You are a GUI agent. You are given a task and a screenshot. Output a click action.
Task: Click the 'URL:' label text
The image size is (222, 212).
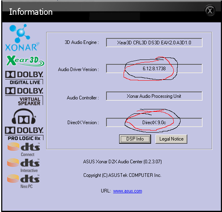pyautogui.click(x=106, y=191)
